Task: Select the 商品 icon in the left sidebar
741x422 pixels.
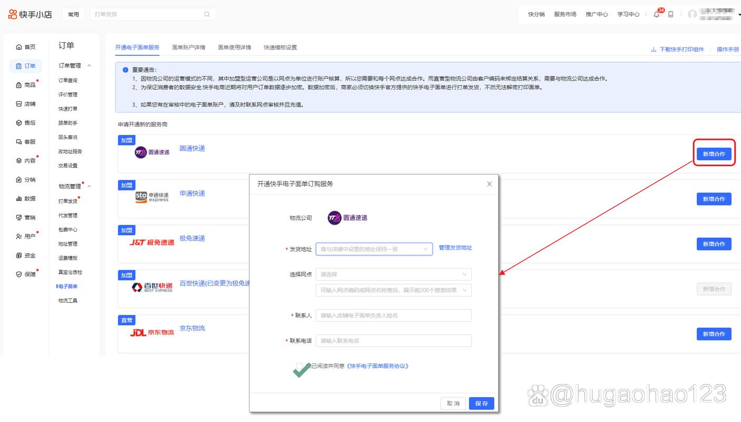Action: point(25,85)
